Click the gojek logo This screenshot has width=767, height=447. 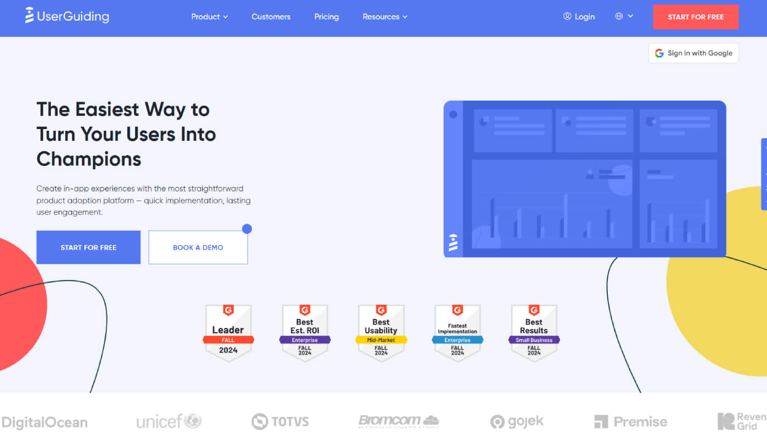(x=517, y=422)
